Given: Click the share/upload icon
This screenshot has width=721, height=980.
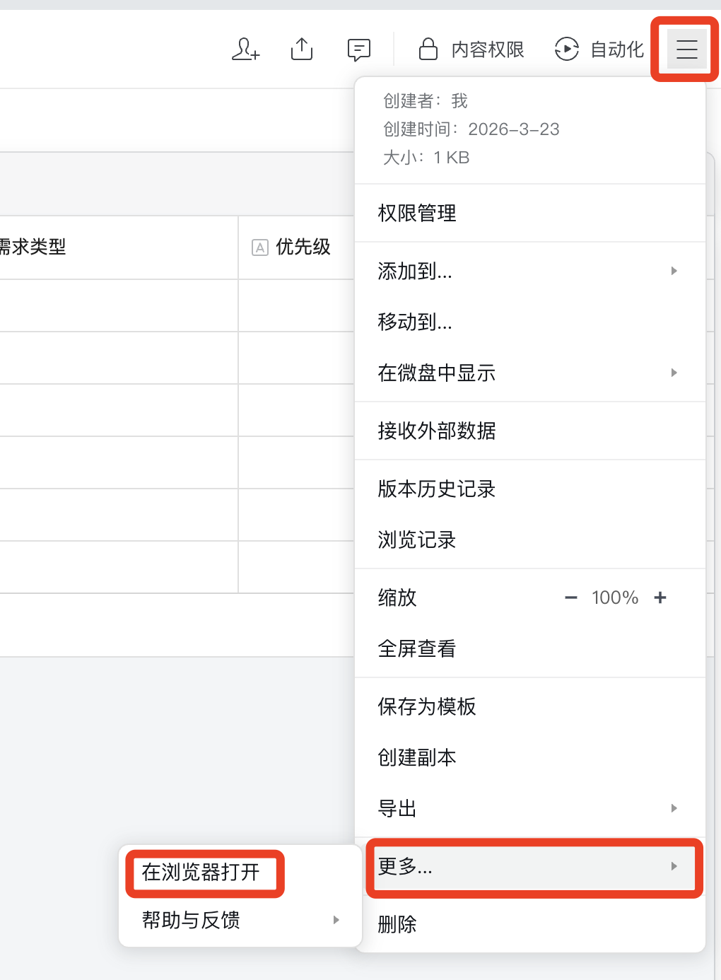Looking at the screenshot, I should pyautogui.click(x=302, y=49).
